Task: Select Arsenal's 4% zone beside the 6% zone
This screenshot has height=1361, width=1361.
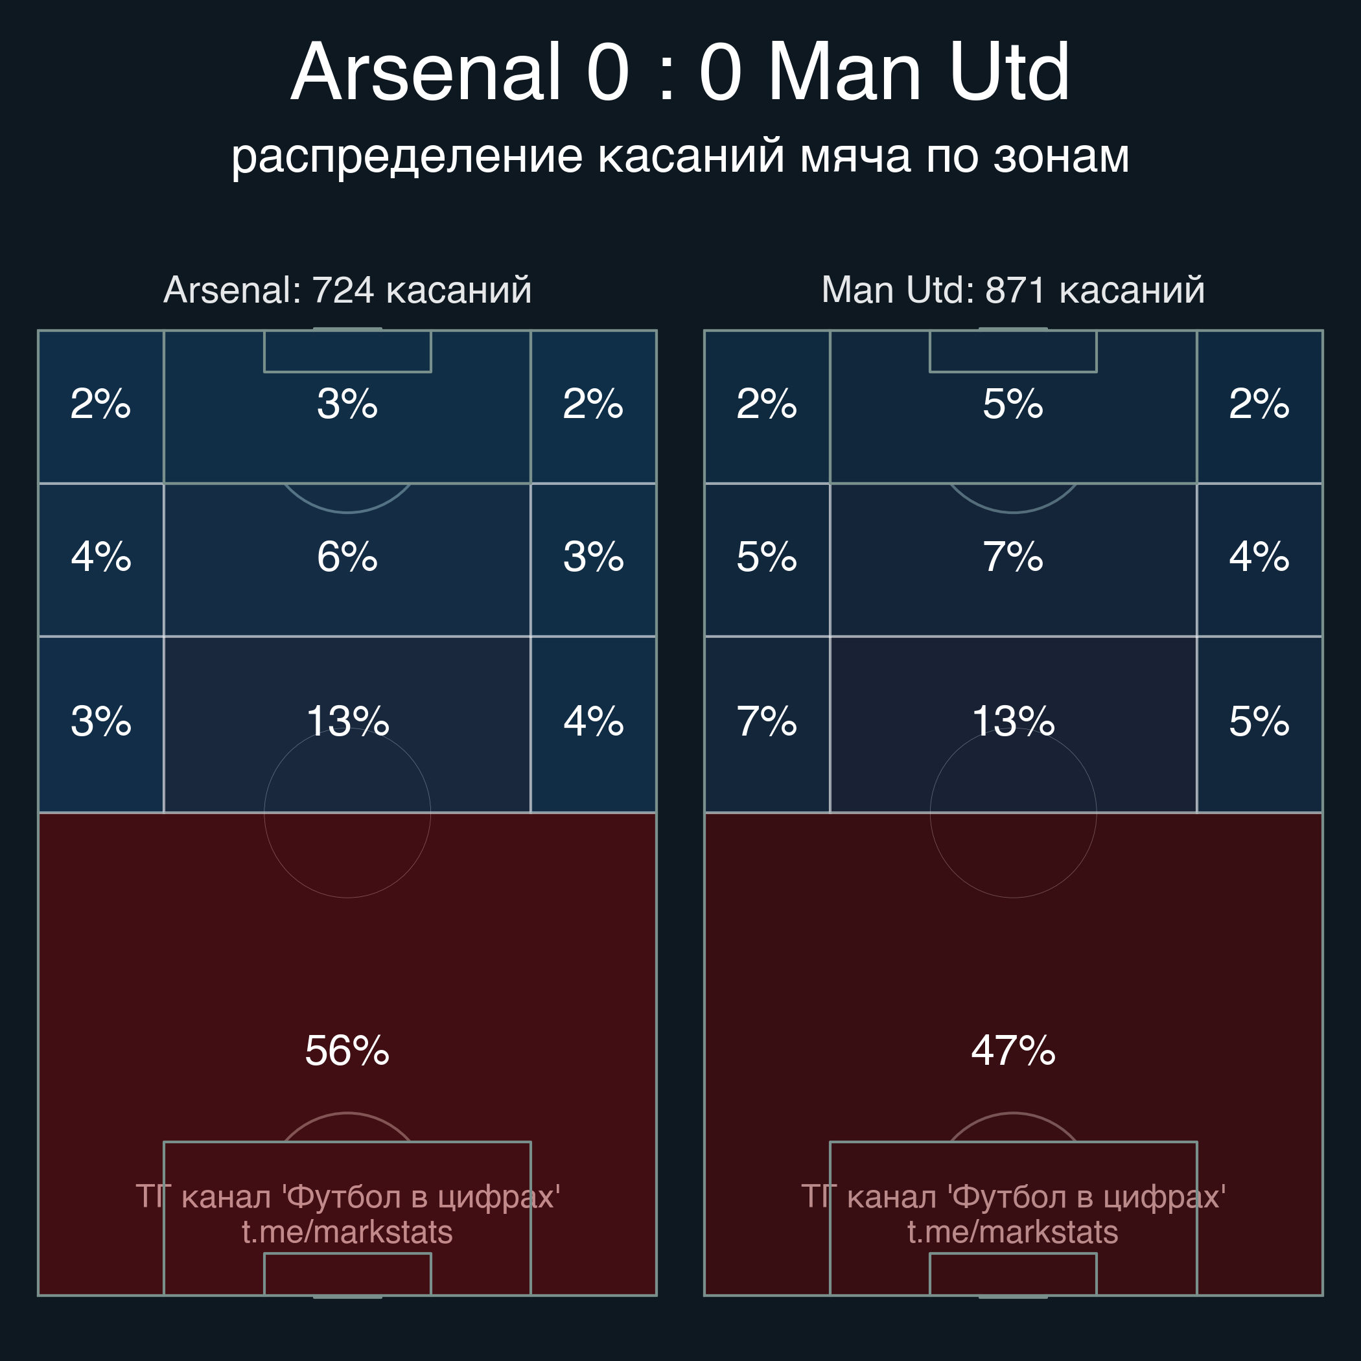Action: pos(100,557)
